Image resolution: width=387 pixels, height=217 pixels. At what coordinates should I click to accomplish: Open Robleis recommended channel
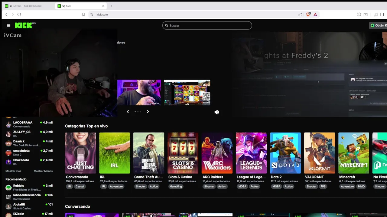click(x=29, y=187)
